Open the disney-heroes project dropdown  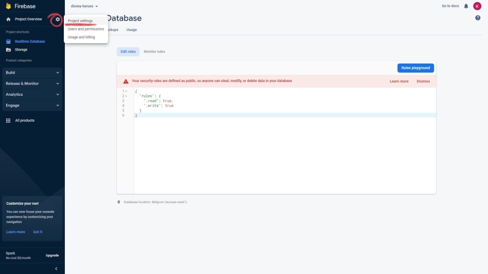tap(84, 6)
